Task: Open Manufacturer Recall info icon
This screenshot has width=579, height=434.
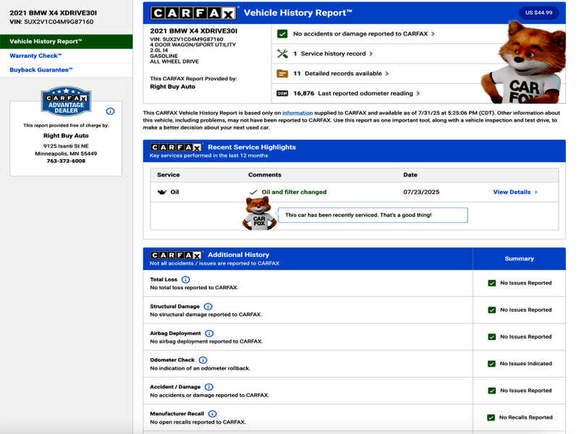Action: (212, 414)
